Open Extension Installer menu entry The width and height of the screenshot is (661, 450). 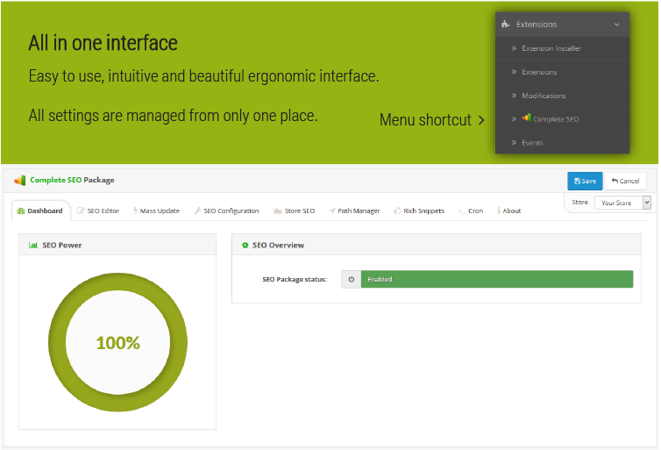[551, 48]
